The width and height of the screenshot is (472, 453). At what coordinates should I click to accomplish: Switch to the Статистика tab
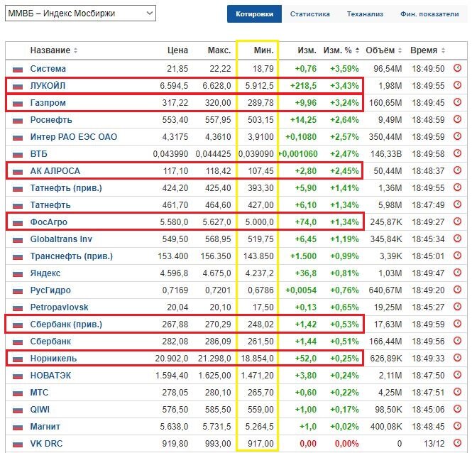309,14
